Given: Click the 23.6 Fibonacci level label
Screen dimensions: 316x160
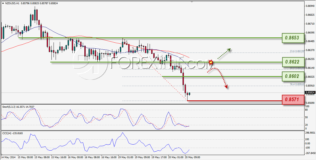Looking at the screenshot, I should point(297,52).
